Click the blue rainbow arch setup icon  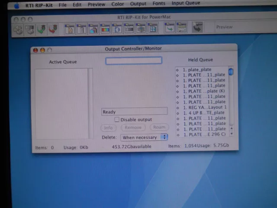point(93,29)
